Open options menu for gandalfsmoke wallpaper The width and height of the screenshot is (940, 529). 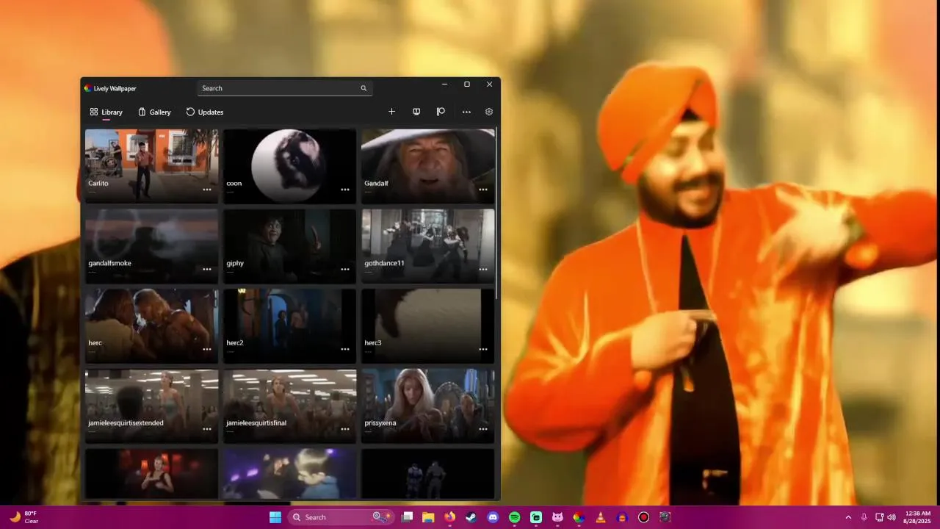pyautogui.click(x=207, y=270)
